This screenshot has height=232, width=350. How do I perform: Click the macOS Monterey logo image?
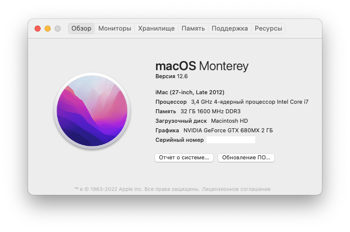[92, 111]
